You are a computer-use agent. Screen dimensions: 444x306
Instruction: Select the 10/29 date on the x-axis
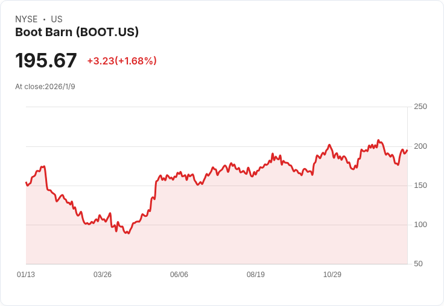coord(332,275)
